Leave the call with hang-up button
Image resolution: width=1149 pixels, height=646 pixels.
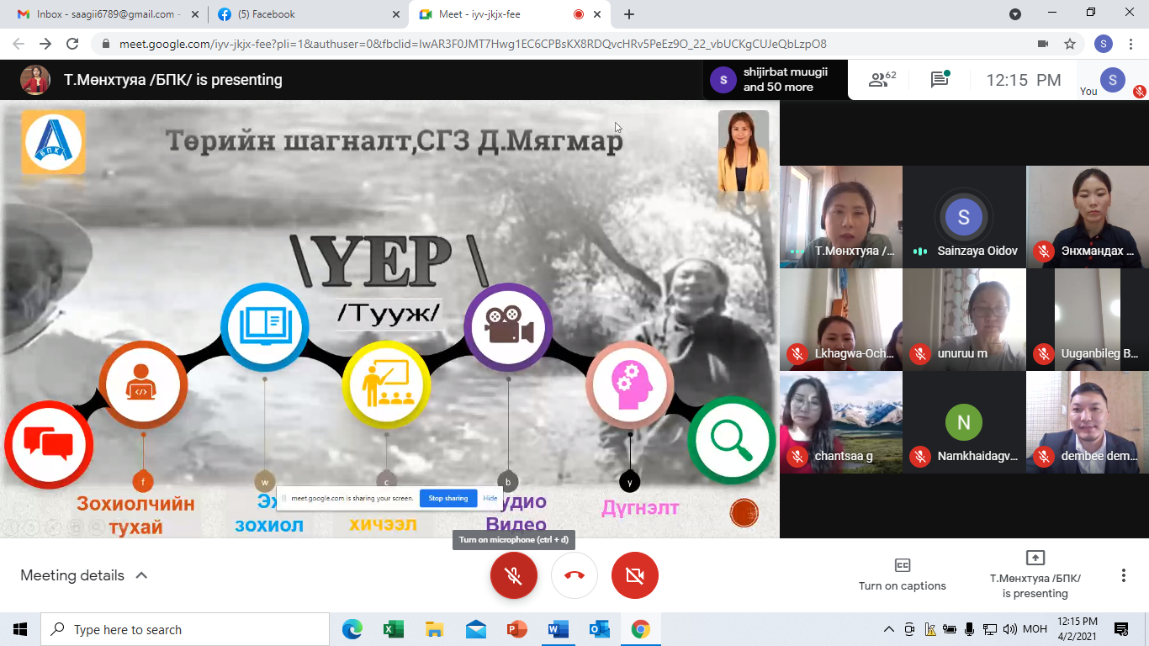click(x=574, y=575)
